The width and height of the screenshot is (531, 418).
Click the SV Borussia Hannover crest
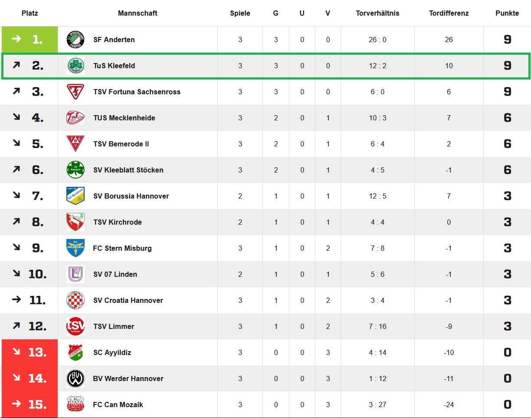[75, 196]
